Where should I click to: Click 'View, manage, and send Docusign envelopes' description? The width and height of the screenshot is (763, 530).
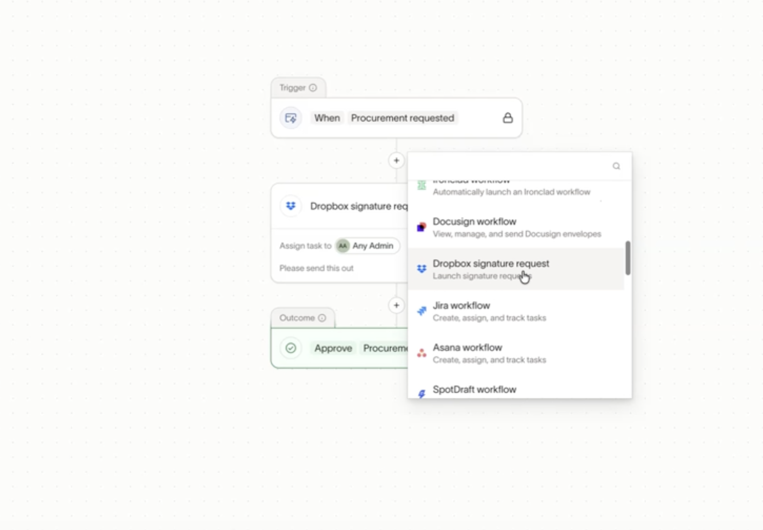click(517, 234)
